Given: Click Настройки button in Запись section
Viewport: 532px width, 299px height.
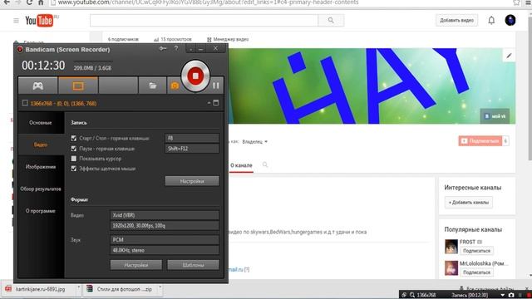Looking at the screenshot, I should click(x=192, y=181).
